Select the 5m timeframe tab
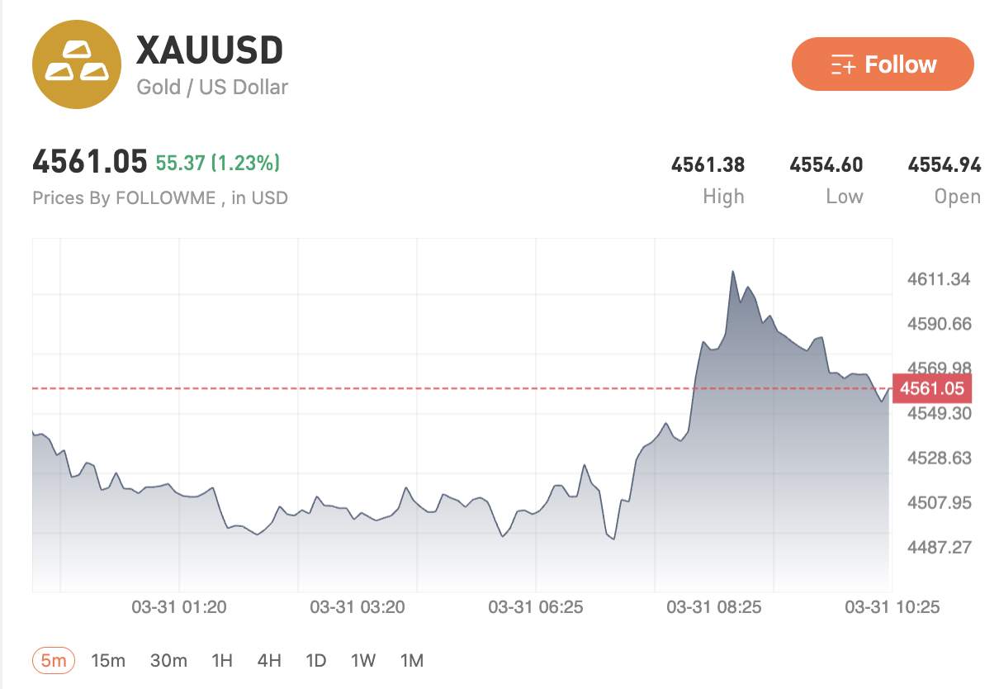This screenshot has width=999, height=689. [54, 660]
